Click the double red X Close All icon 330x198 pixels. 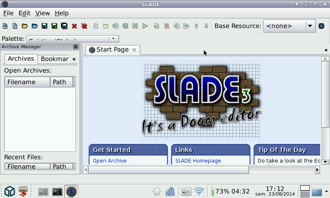tap(84, 26)
